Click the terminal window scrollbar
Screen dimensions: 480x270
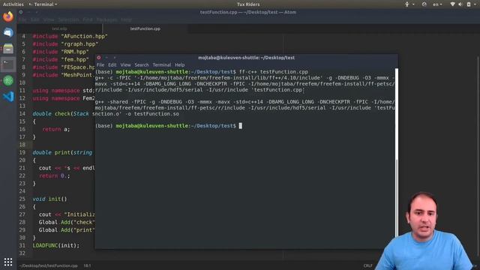(x=397, y=153)
